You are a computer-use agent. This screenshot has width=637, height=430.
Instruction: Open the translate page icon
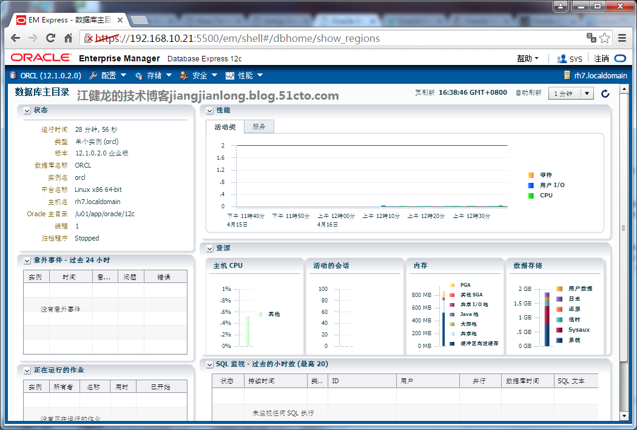(x=591, y=38)
